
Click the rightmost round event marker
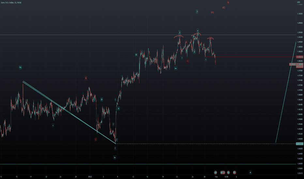tap(235, 172)
